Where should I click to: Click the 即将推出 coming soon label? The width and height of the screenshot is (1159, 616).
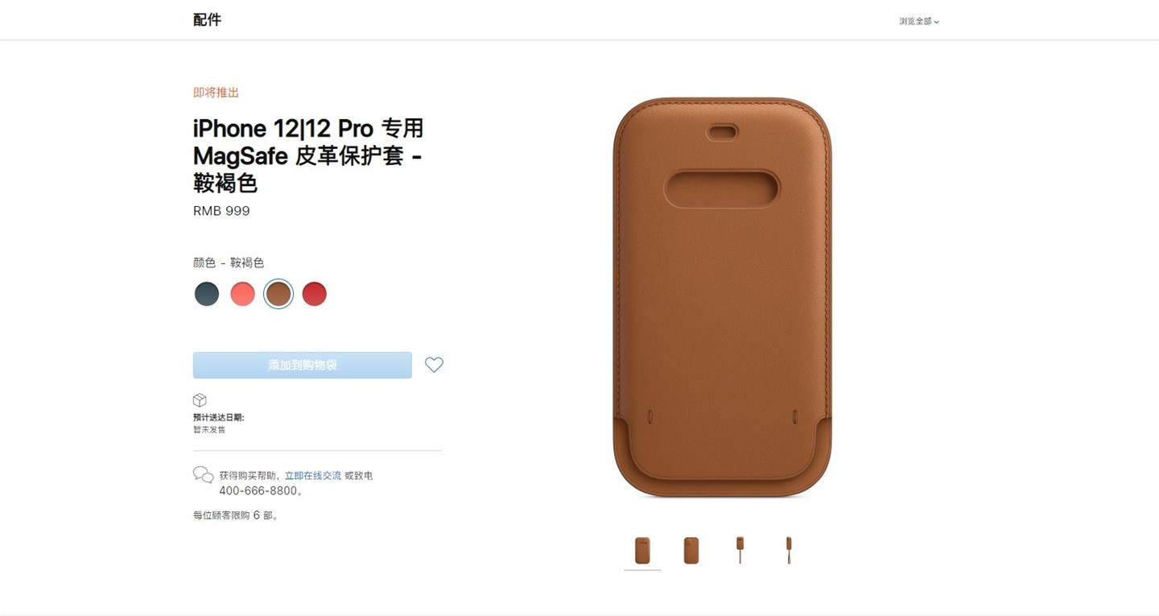(x=216, y=93)
